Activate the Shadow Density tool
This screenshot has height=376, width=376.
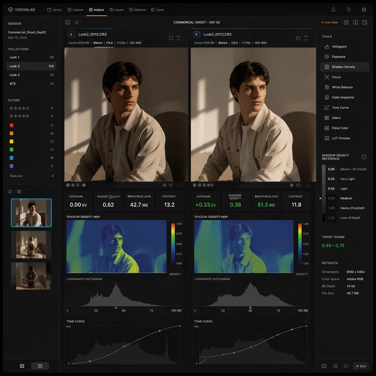point(344,67)
